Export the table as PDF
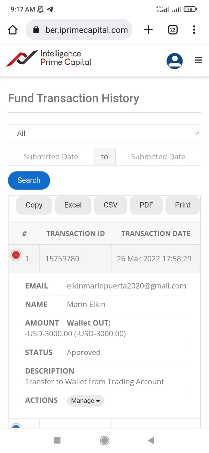 click(x=146, y=205)
